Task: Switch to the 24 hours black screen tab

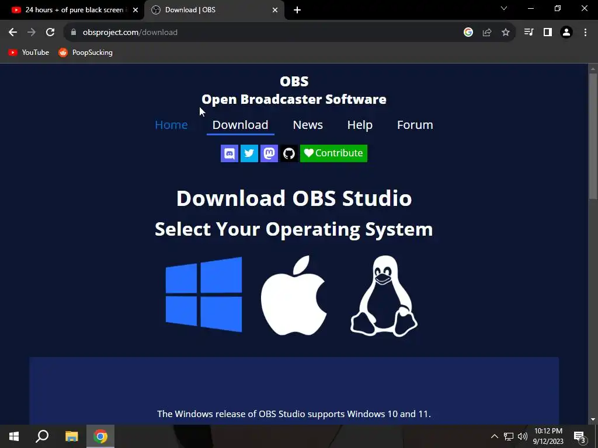Action: 72,10
